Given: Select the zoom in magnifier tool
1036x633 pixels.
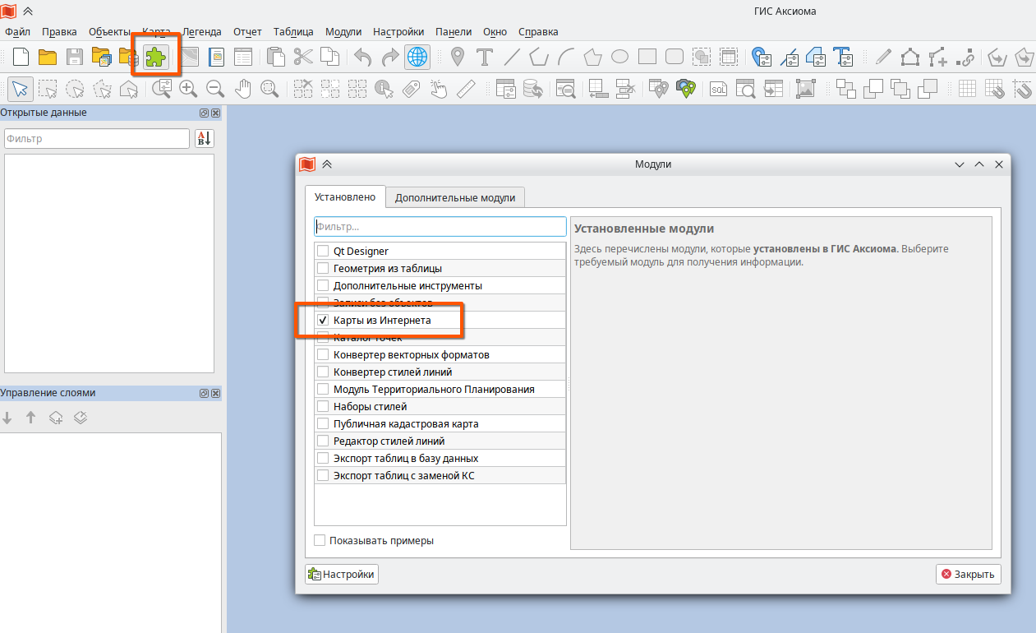Looking at the screenshot, I should (188, 88).
